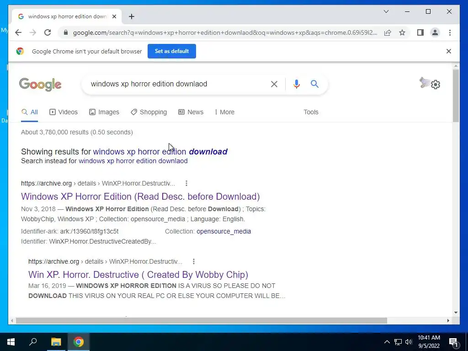Clear the Google search box text
Screen dimensions: 468x351
coord(274,84)
